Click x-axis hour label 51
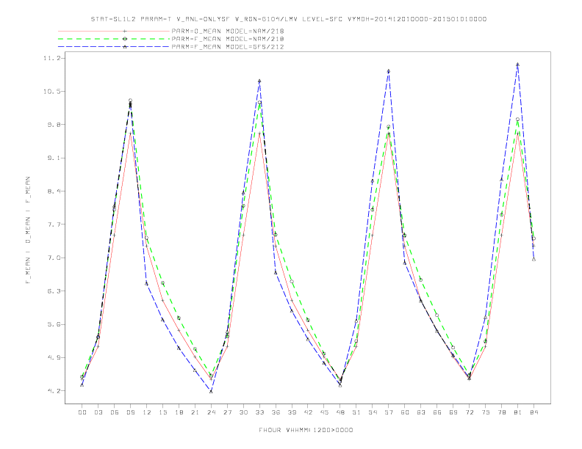The image size is (582, 449). (x=356, y=412)
